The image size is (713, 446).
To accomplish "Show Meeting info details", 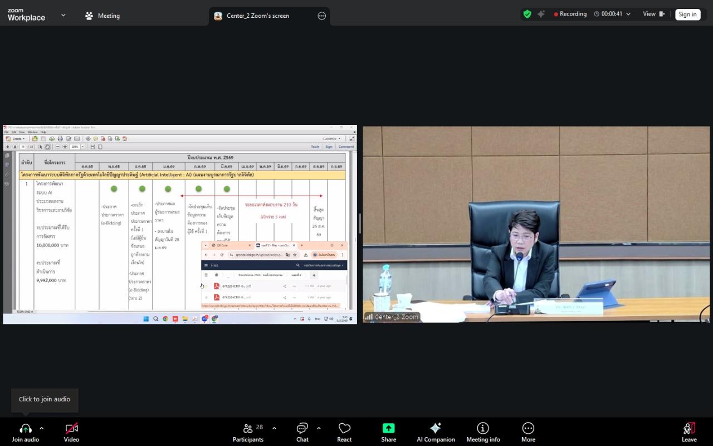I will click(x=483, y=428).
